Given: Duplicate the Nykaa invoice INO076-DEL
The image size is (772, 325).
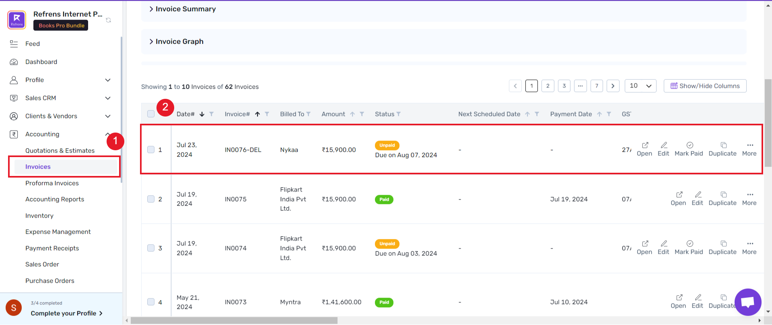Looking at the screenshot, I should tap(723, 149).
